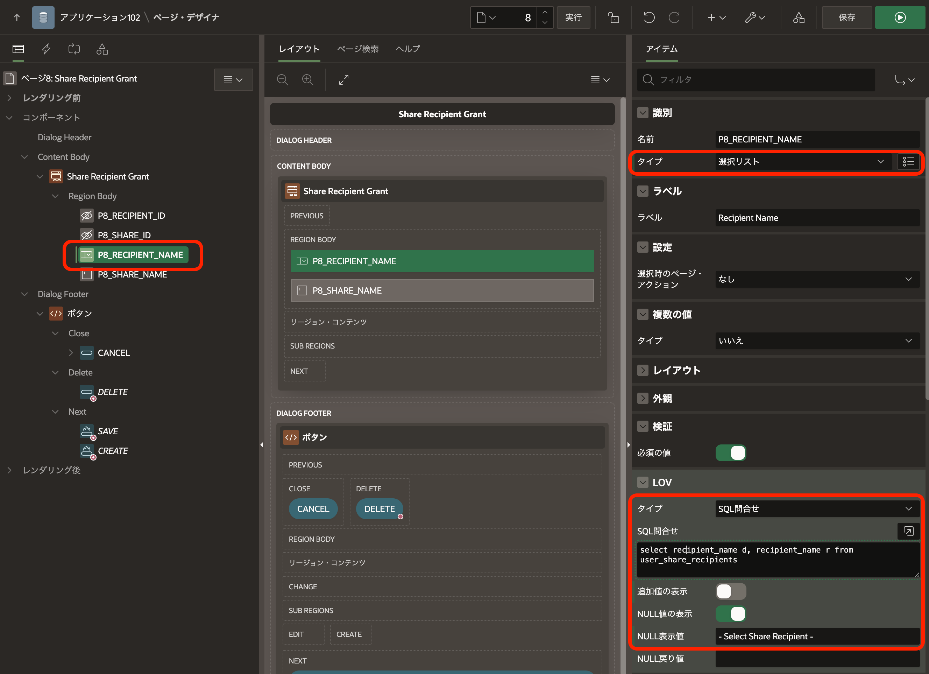The image size is (929, 674).
Task: Turn off the NULL値の表示 switch
Action: tap(730, 614)
